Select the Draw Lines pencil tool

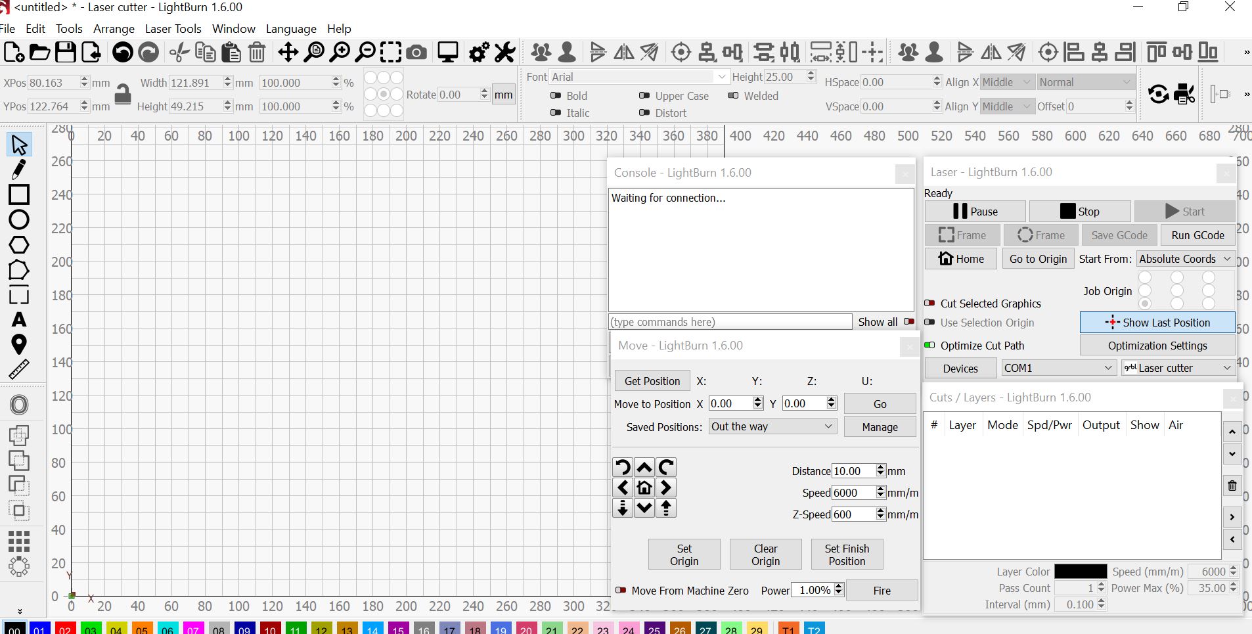[19, 170]
